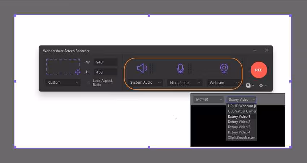Open the settings gear menu
The height and width of the screenshot is (163, 307).
click(x=263, y=85)
